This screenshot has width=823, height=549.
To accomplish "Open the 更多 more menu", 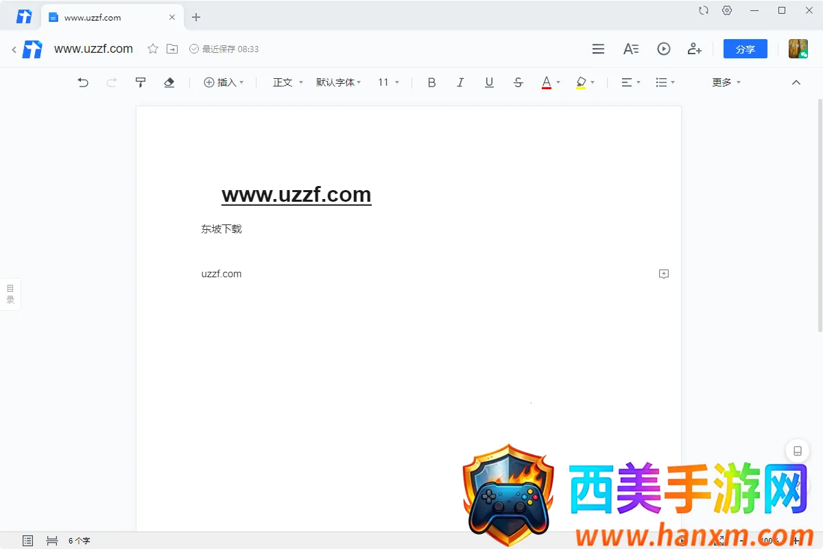I will 726,82.
